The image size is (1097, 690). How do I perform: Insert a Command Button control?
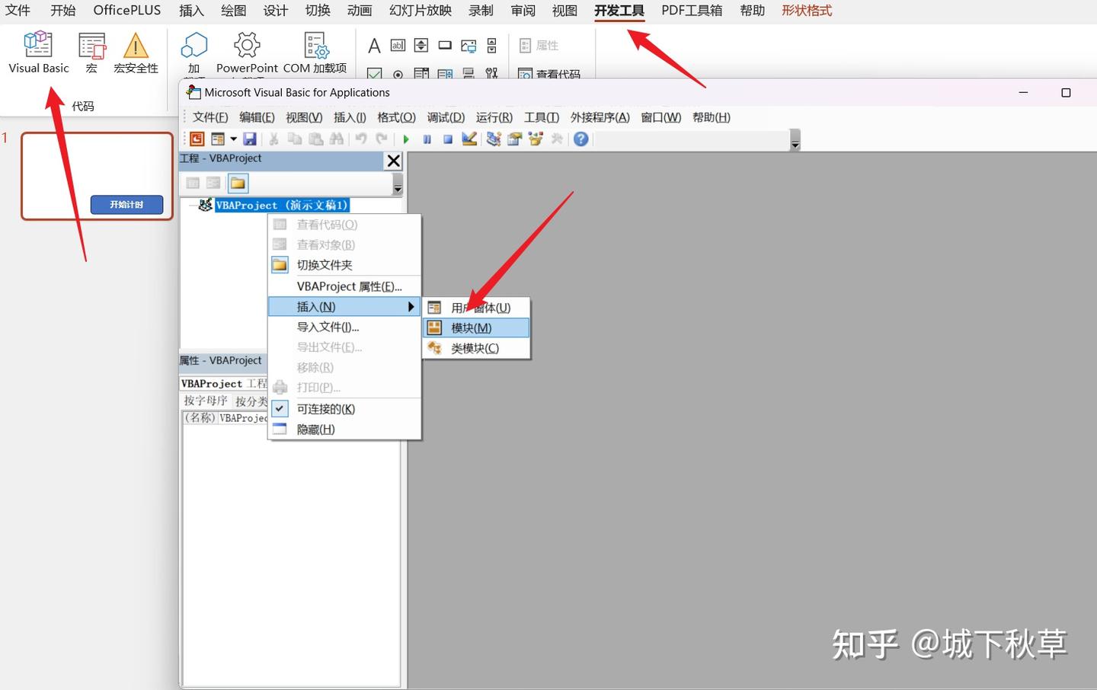pyautogui.click(x=445, y=46)
